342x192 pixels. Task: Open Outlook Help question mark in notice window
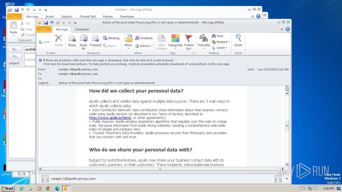(x=288, y=29)
